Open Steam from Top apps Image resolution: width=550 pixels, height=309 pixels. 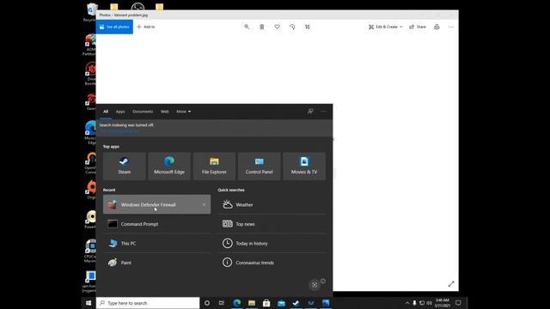(x=124, y=166)
